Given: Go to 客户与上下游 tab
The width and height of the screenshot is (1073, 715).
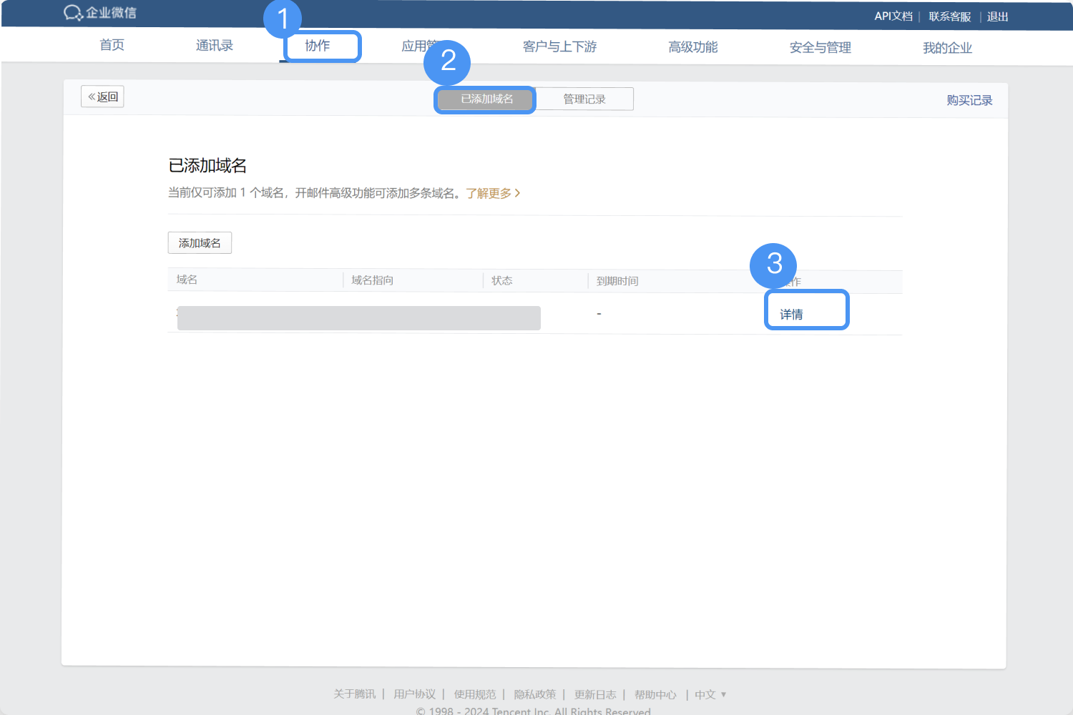Looking at the screenshot, I should point(559,46).
